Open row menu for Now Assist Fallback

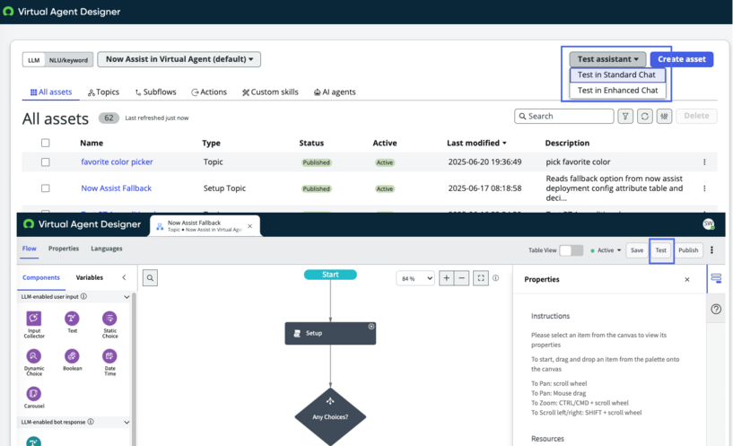point(704,188)
